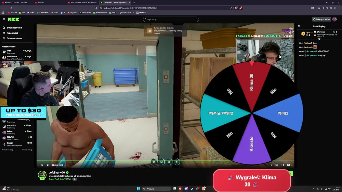Open Kick Dashboard bookmark
The image size is (342, 192).
(100, 13)
